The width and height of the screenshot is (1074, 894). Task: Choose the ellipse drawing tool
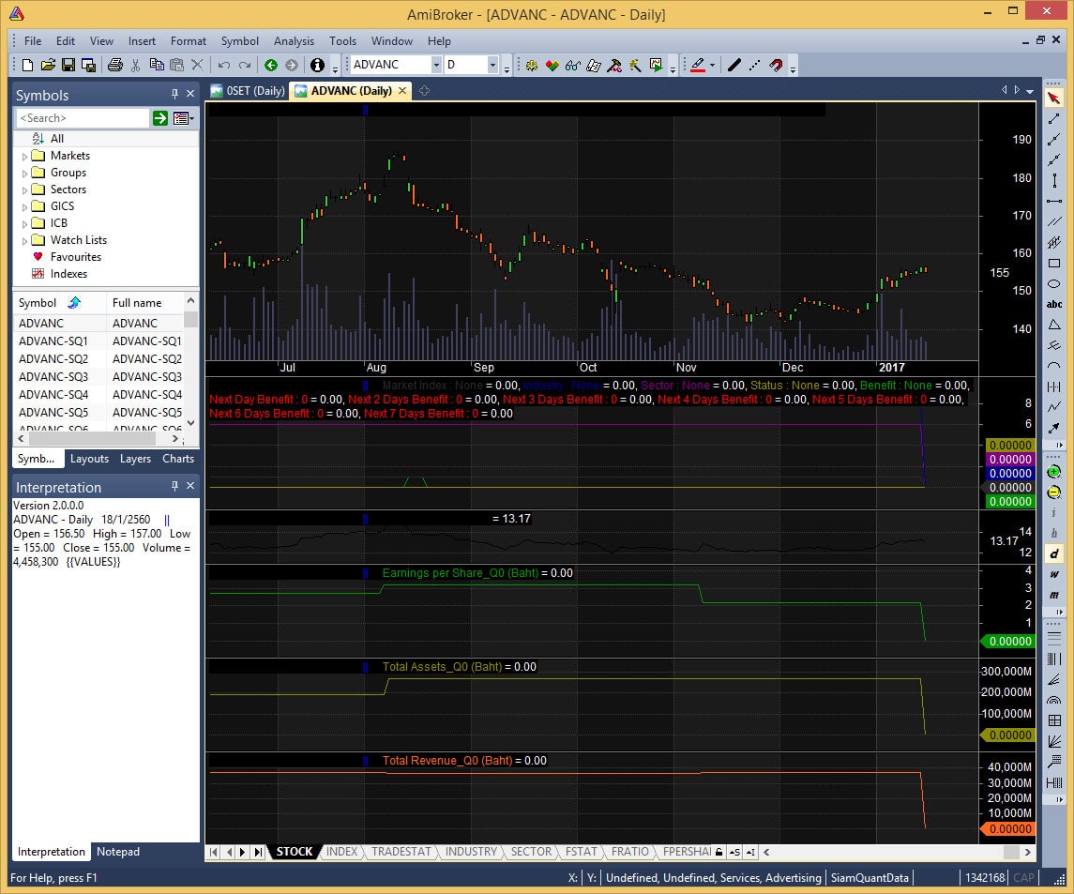click(1054, 283)
